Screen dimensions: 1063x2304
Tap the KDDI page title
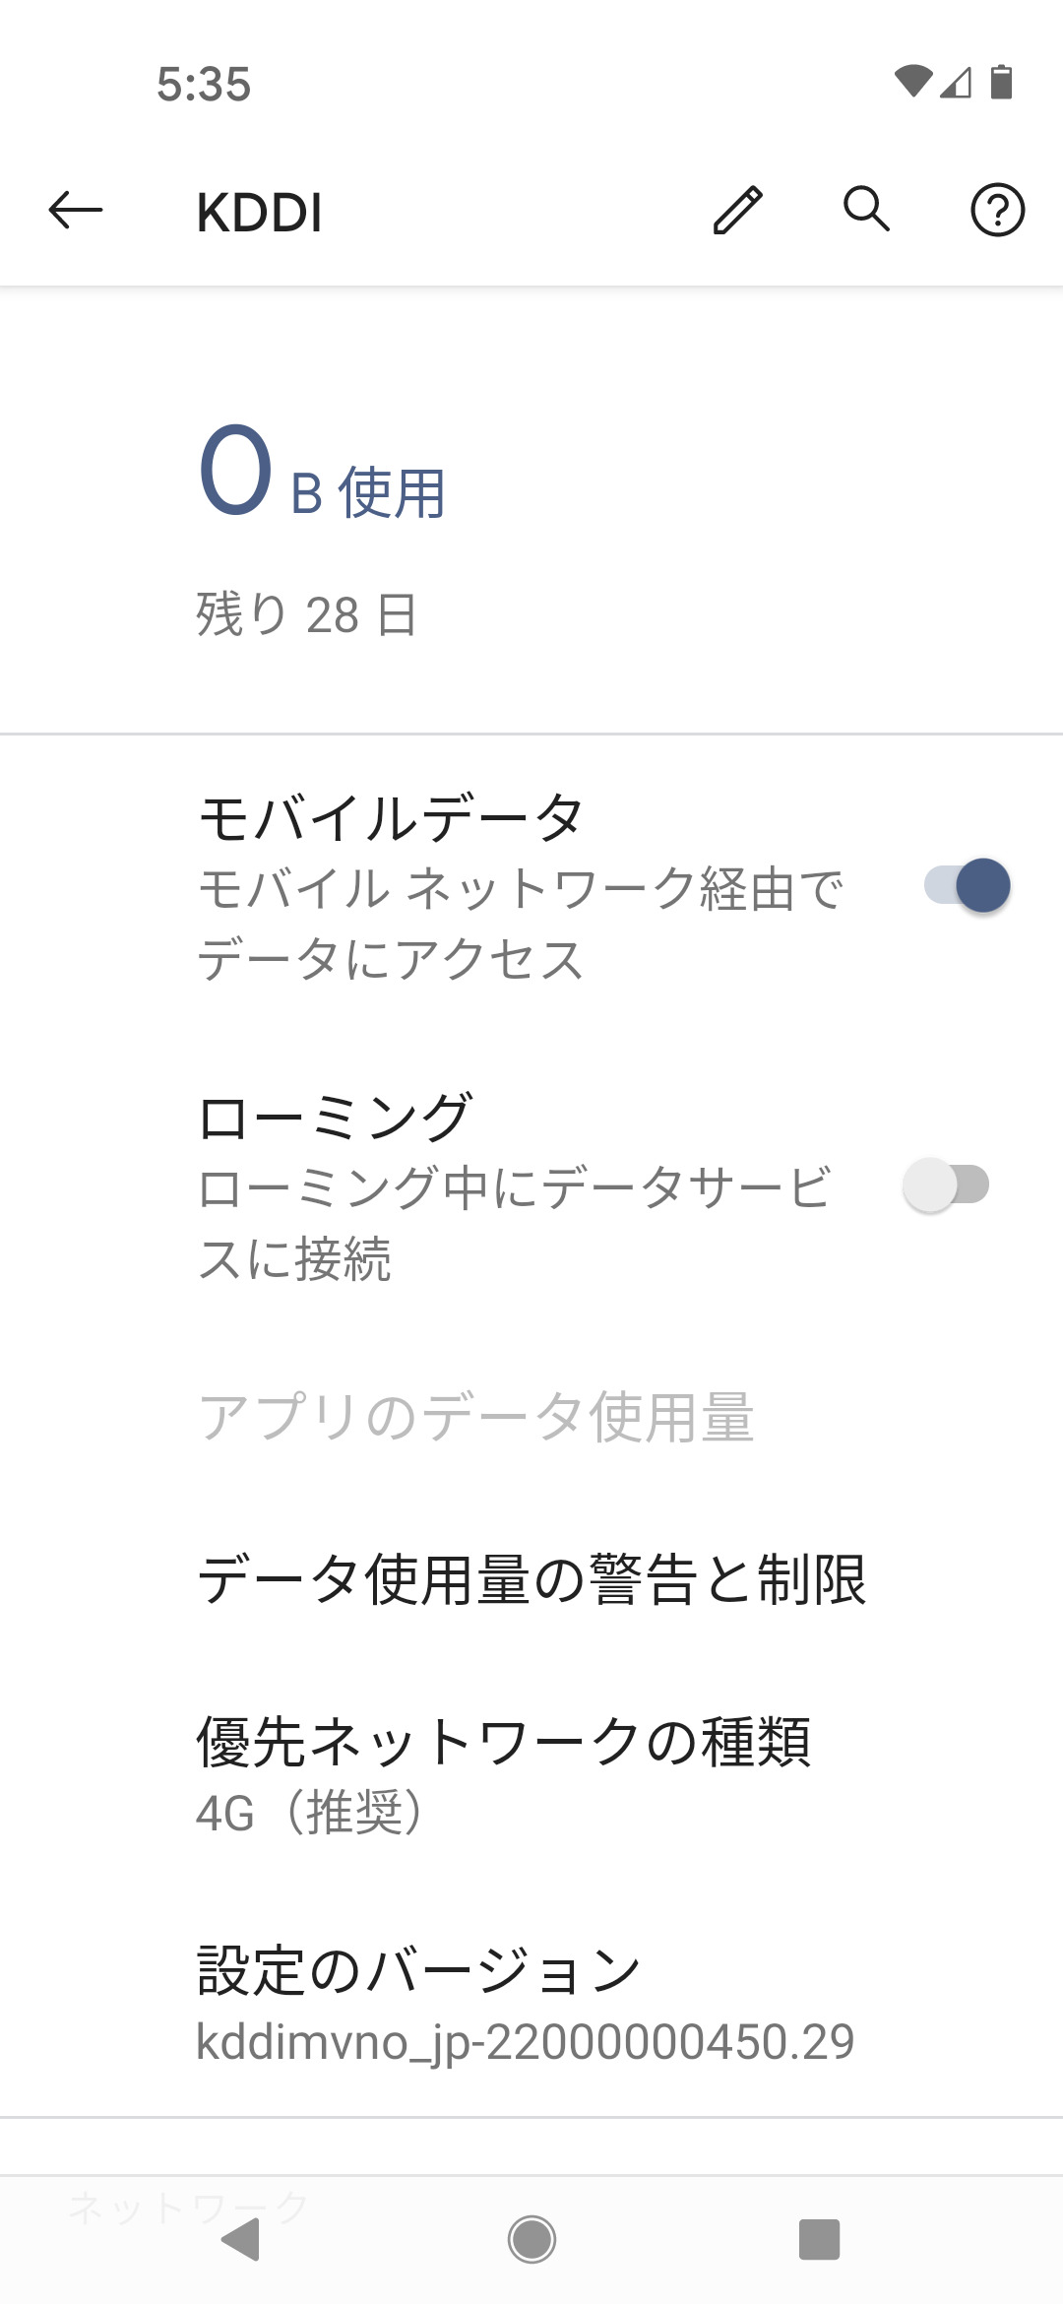tap(260, 212)
